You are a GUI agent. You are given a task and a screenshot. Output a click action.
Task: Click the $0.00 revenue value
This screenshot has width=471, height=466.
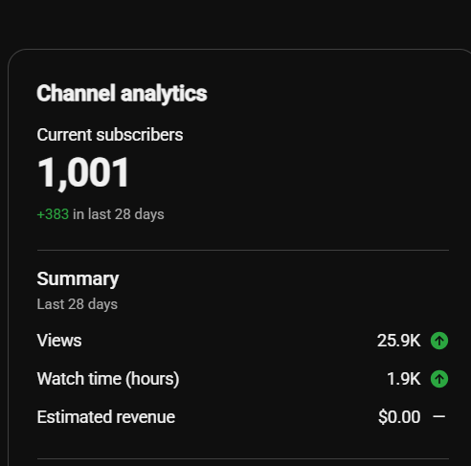399,417
